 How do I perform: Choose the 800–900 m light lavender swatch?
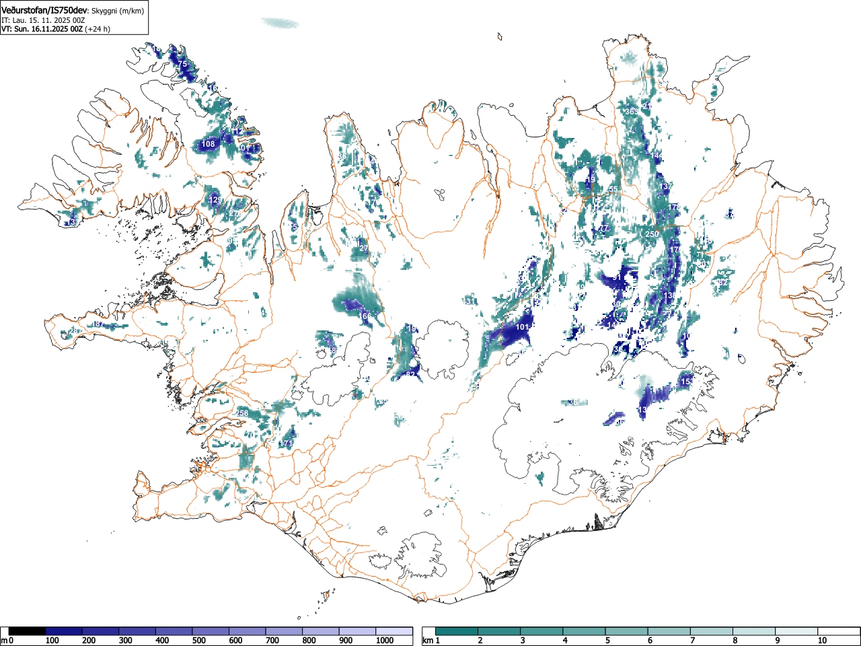(x=320, y=631)
